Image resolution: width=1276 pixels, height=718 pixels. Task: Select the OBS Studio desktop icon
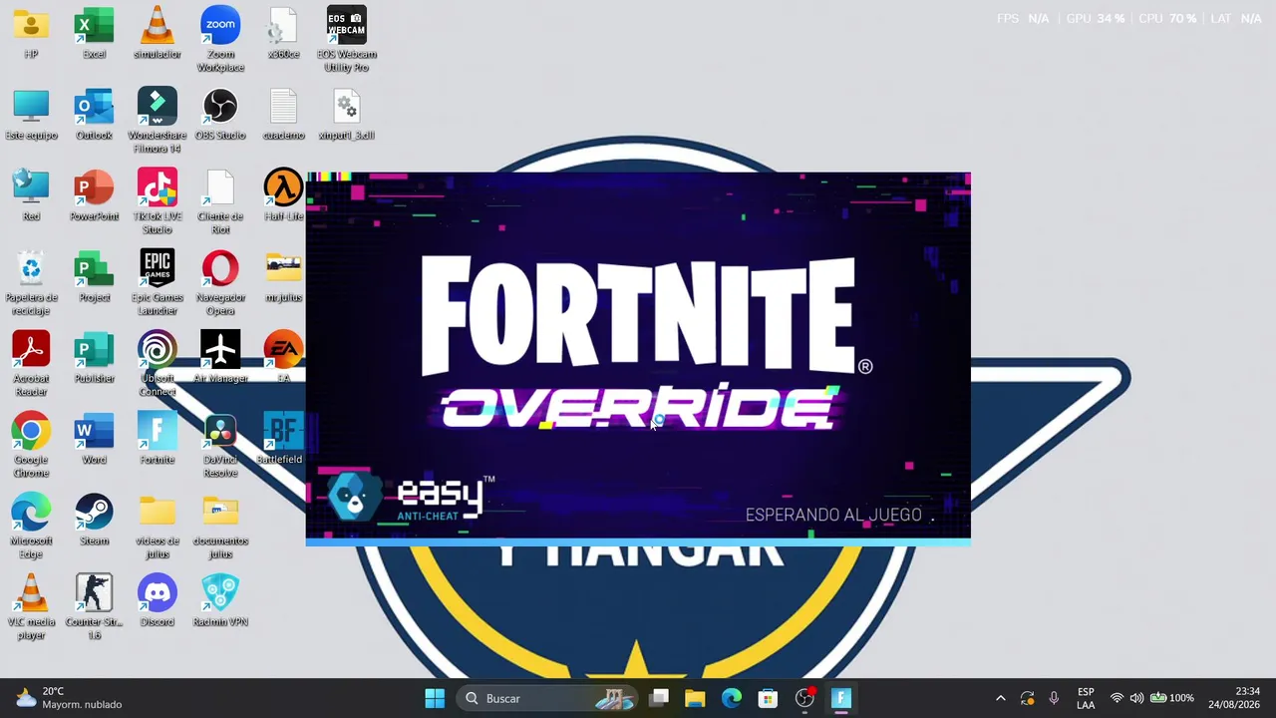click(220, 115)
